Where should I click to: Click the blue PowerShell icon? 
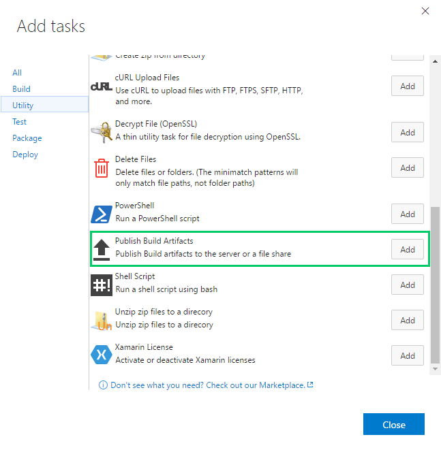coord(101,214)
